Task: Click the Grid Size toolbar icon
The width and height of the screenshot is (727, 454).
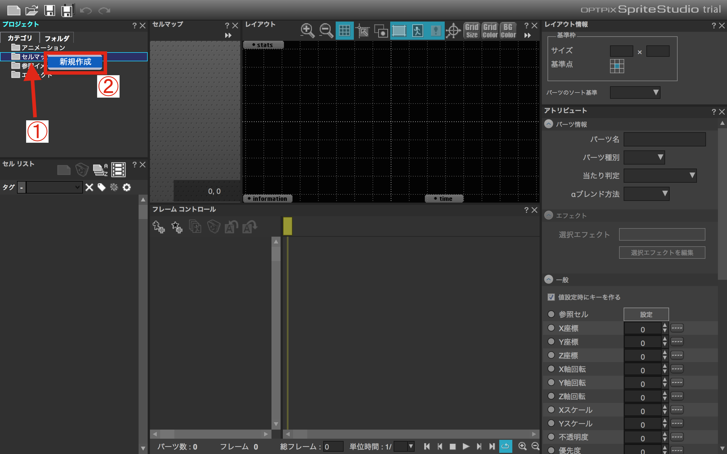Action: coord(472,30)
